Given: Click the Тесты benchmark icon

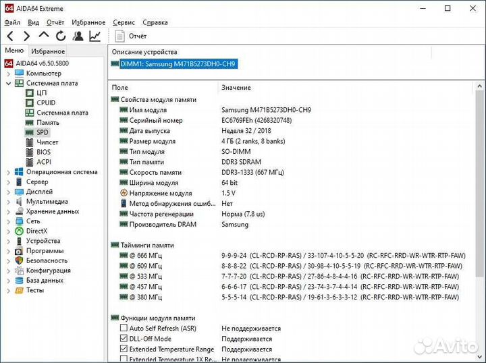Looking at the screenshot, I should tap(19, 290).
